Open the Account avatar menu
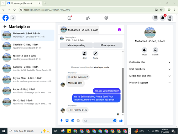The height and width of the screenshot is (134, 178). tap(170, 18)
